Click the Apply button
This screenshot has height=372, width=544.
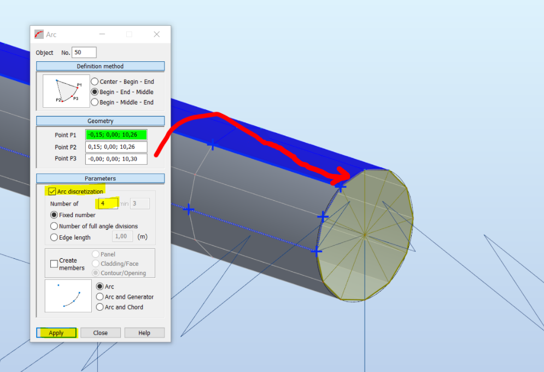(x=56, y=333)
